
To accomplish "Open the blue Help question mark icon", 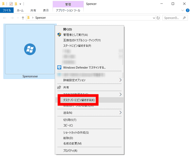I will pos(188,10).
